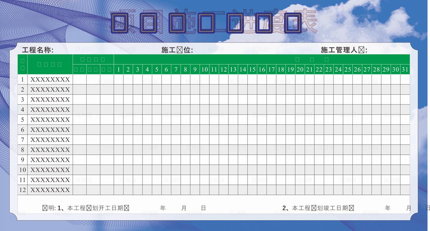This screenshot has width=430, height=231.
Task: Click the 年 blank fill-in area near bottom
Action: coord(163,208)
